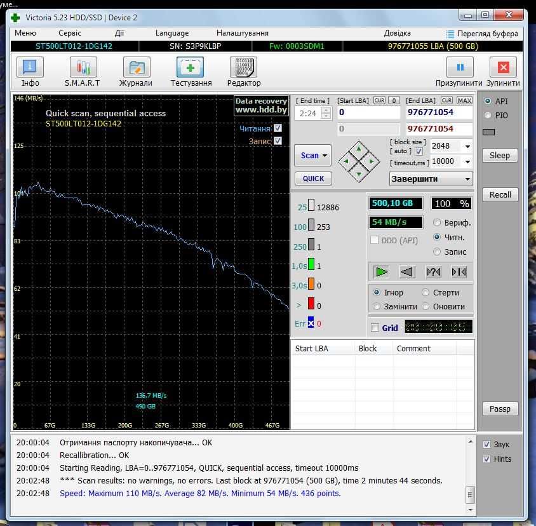Click the Passp button
This screenshot has width=536, height=526.
point(500,408)
